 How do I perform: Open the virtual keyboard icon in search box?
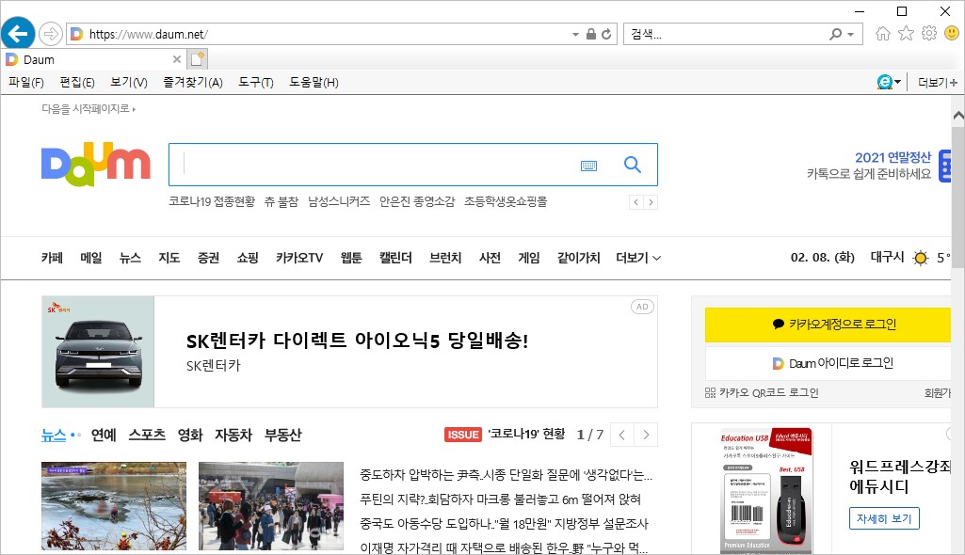click(589, 166)
